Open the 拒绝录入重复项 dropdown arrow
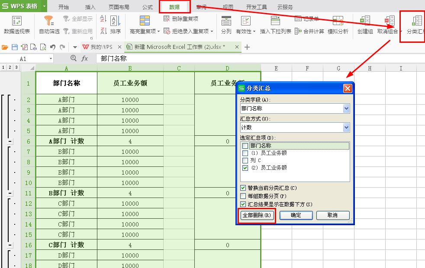Viewport: 425px width, 268px height. (212, 32)
